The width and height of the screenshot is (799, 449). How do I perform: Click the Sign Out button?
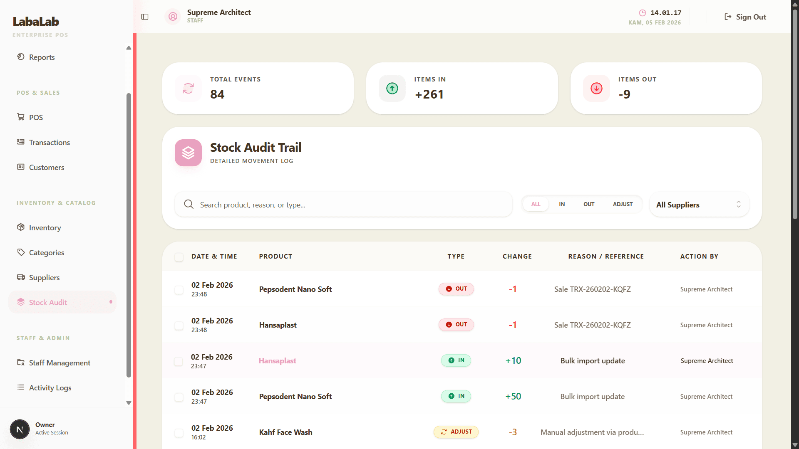click(745, 17)
